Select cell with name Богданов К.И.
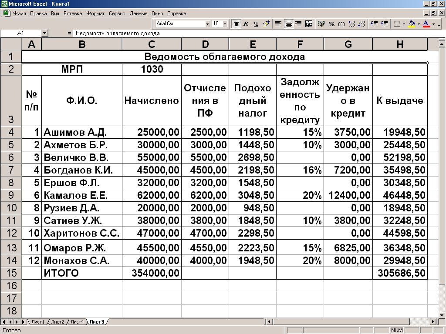Image resolution: width=446 pixels, height=334 pixels. click(82, 170)
